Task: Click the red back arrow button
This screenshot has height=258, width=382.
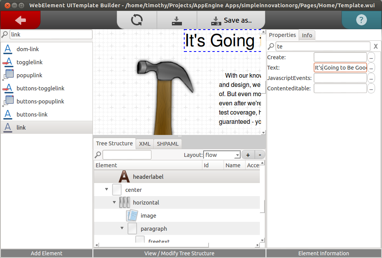Action: (x=20, y=19)
